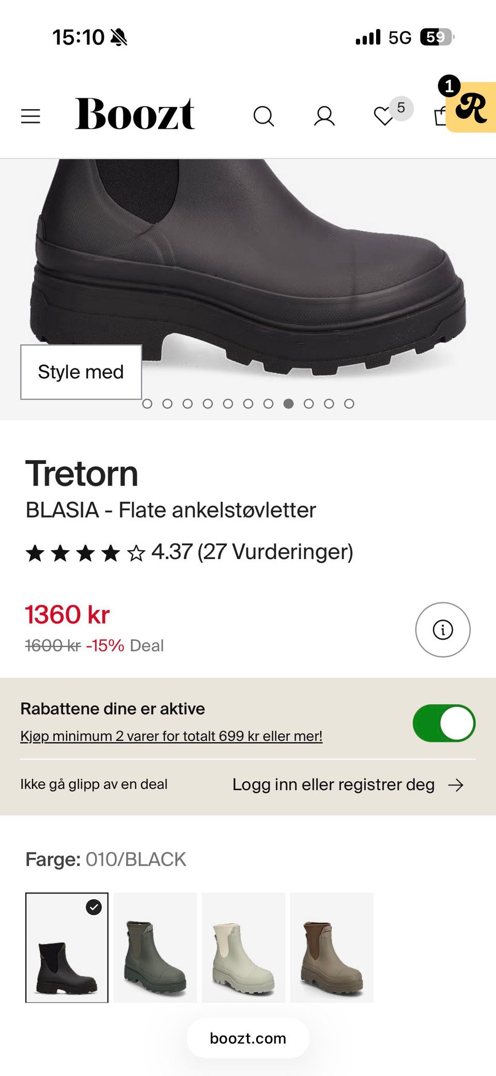Open the Kjøp minimum 2 varer link
The image size is (496, 1076).
coord(171,736)
